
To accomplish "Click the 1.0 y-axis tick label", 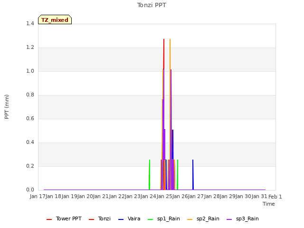I will pos(30,71).
